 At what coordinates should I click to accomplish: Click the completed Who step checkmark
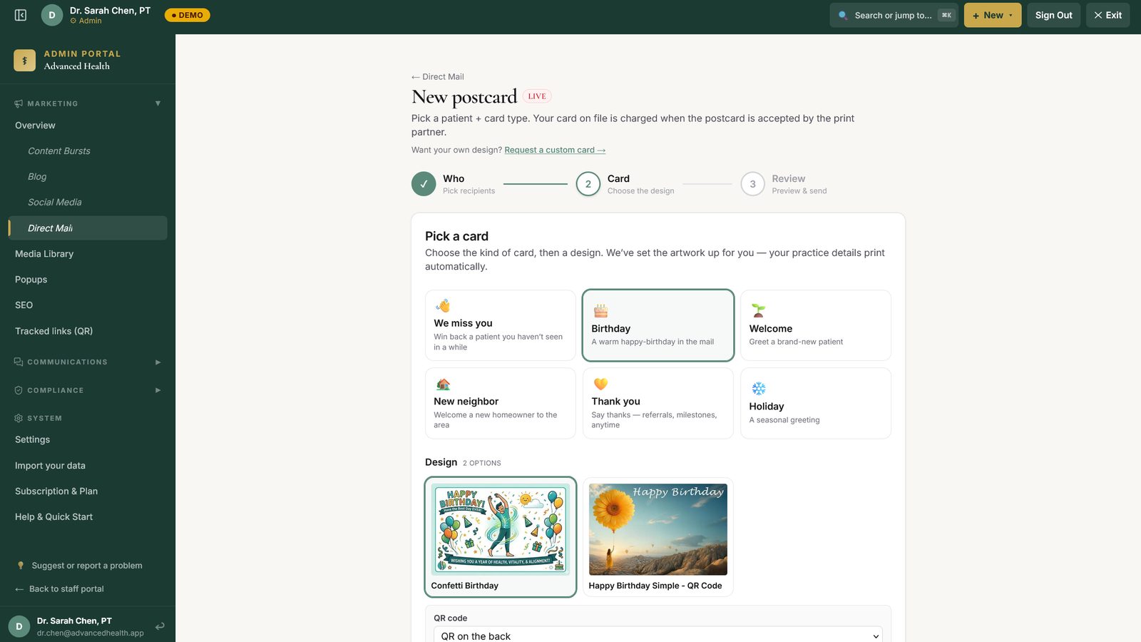pyautogui.click(x=424, y=184)
